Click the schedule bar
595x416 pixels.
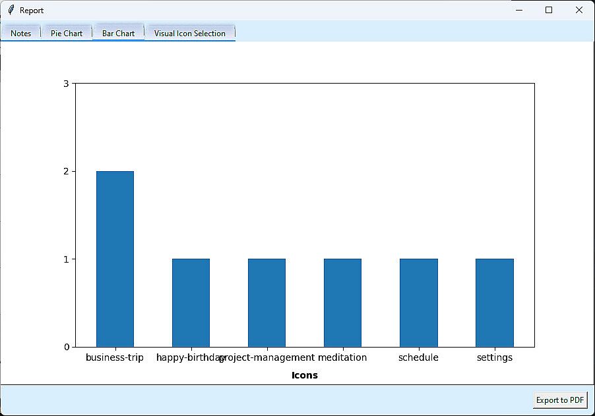(418, 303)
